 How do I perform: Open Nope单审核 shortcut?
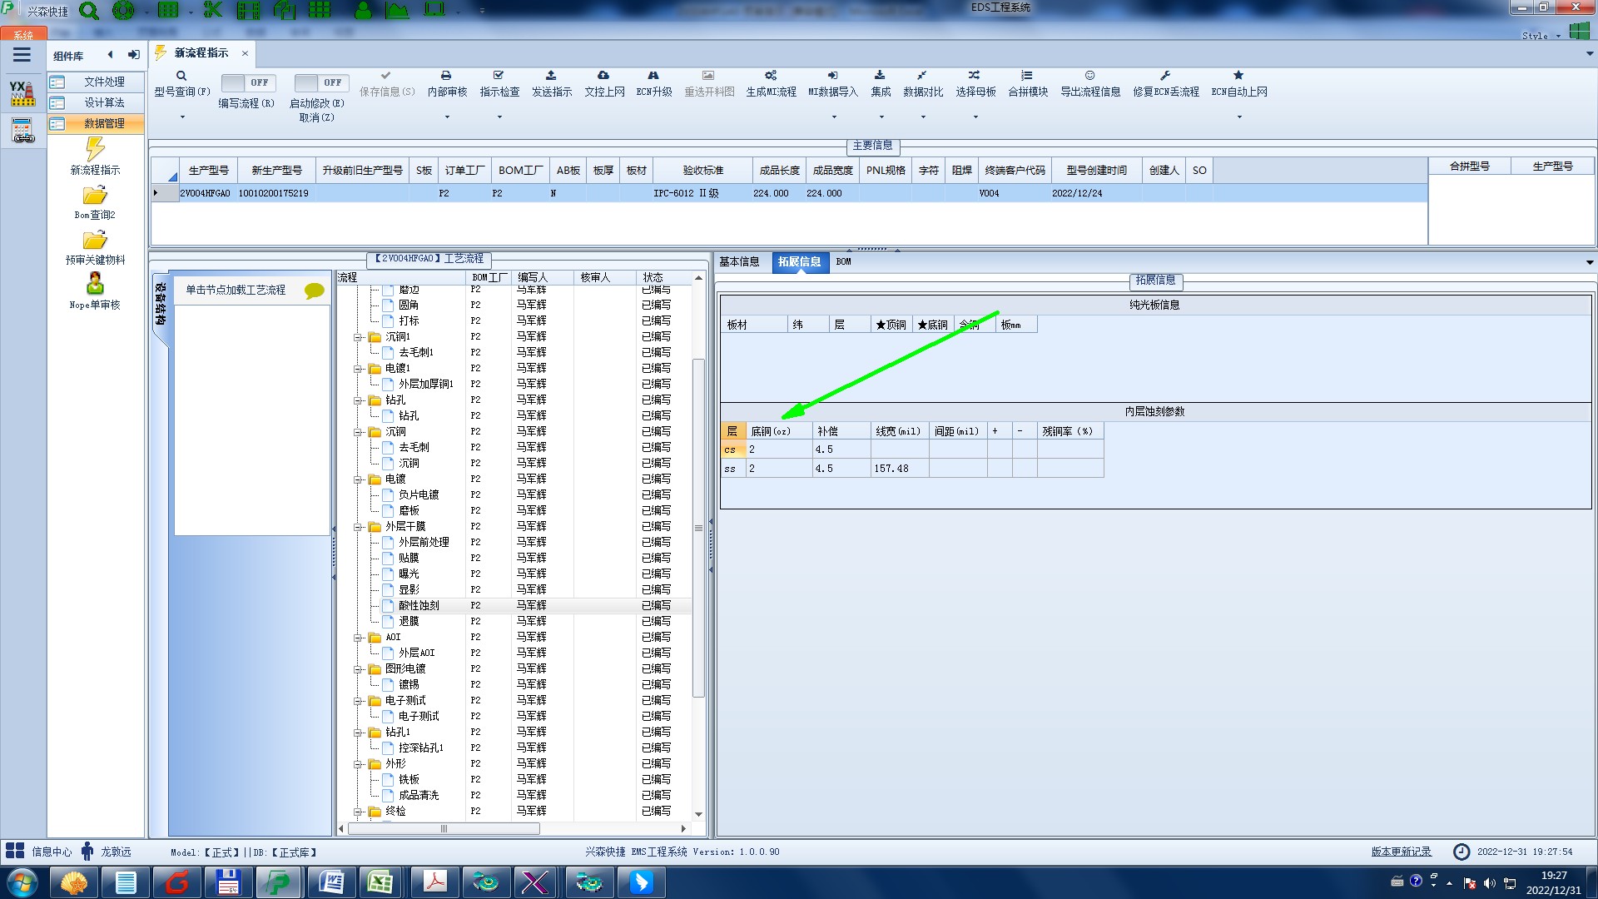click(95, 291)
